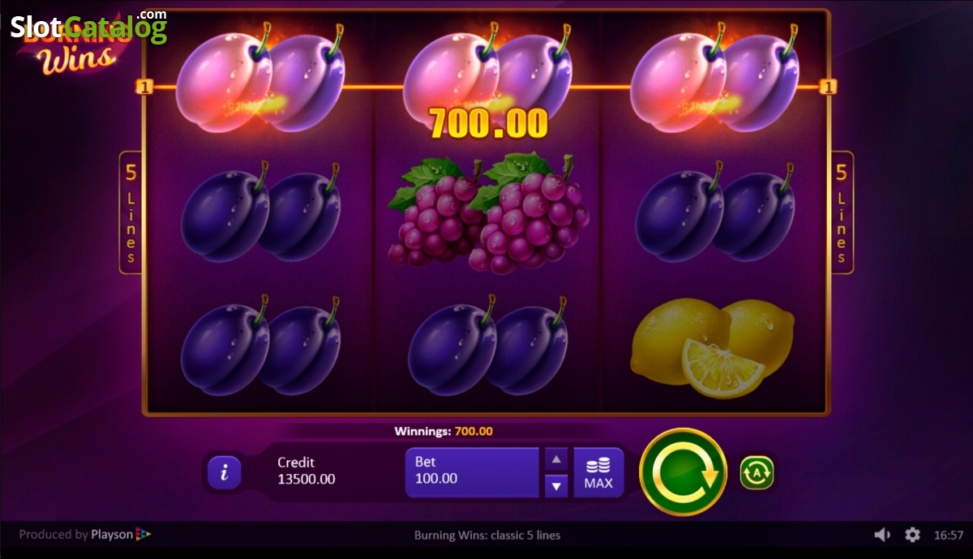Click the grapes symbol on middle reel
This screenshot has height=559, width=973.
(488, 212)
